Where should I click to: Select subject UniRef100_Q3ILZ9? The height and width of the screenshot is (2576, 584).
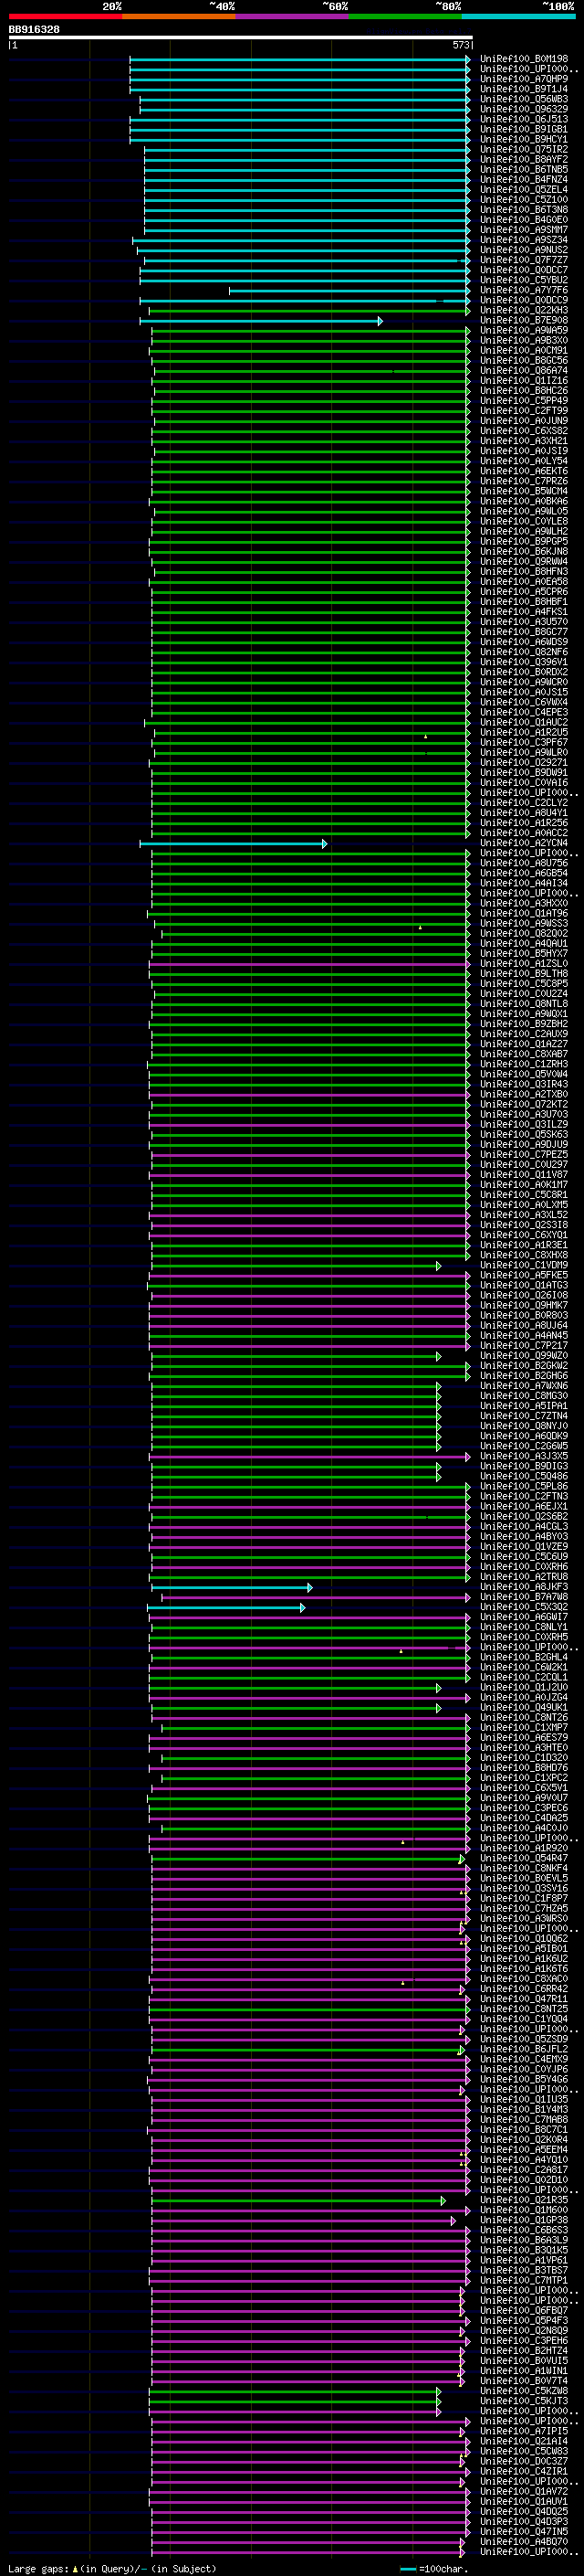[x=524, y=1124]
